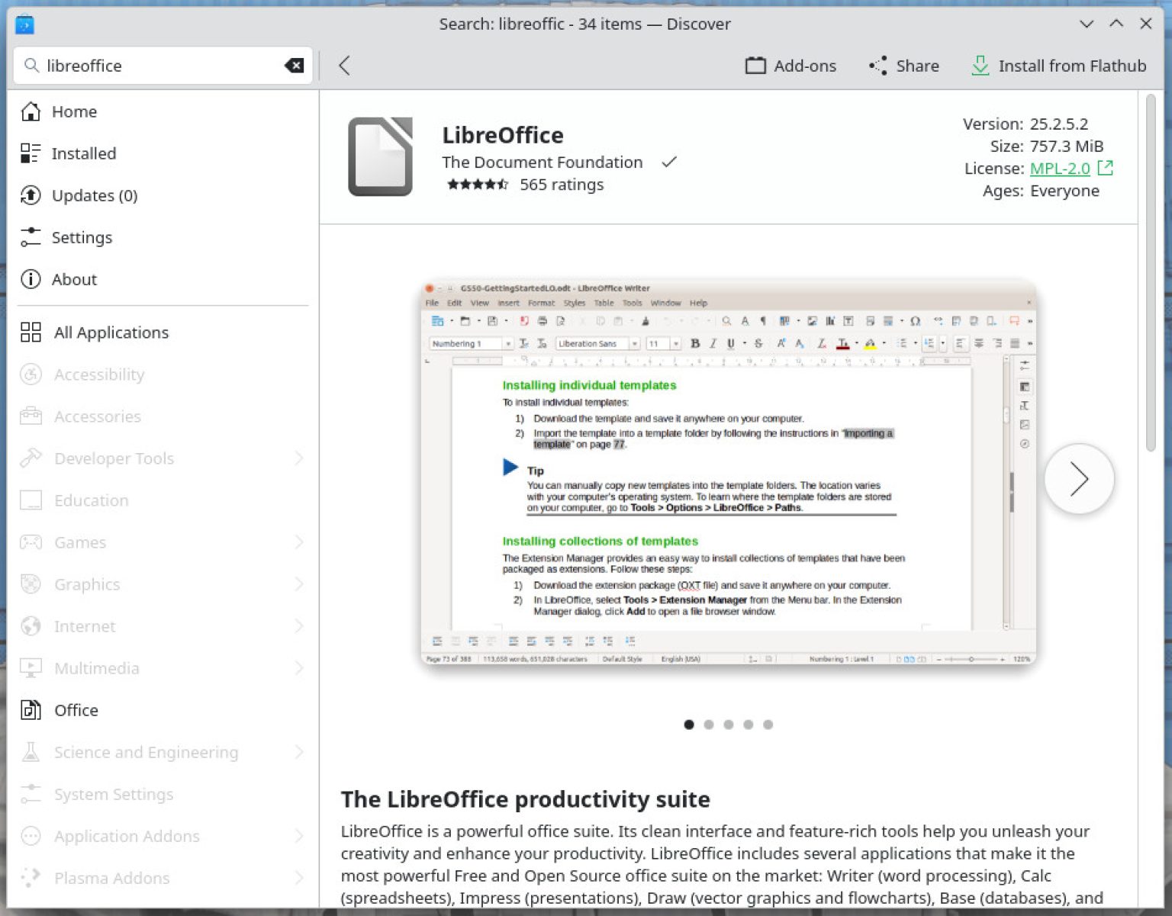This screenshot has height=916, width=1172.
Task: Select the last screenshot indicator dot
Action: tap(768, 725)
